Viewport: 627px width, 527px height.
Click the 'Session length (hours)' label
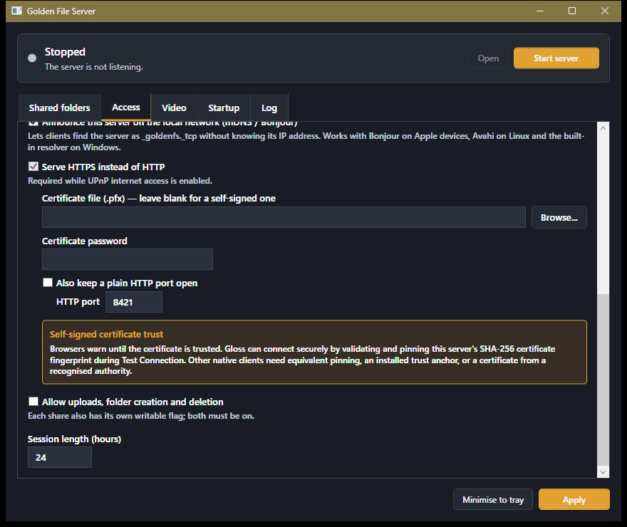tap(74, 439)
